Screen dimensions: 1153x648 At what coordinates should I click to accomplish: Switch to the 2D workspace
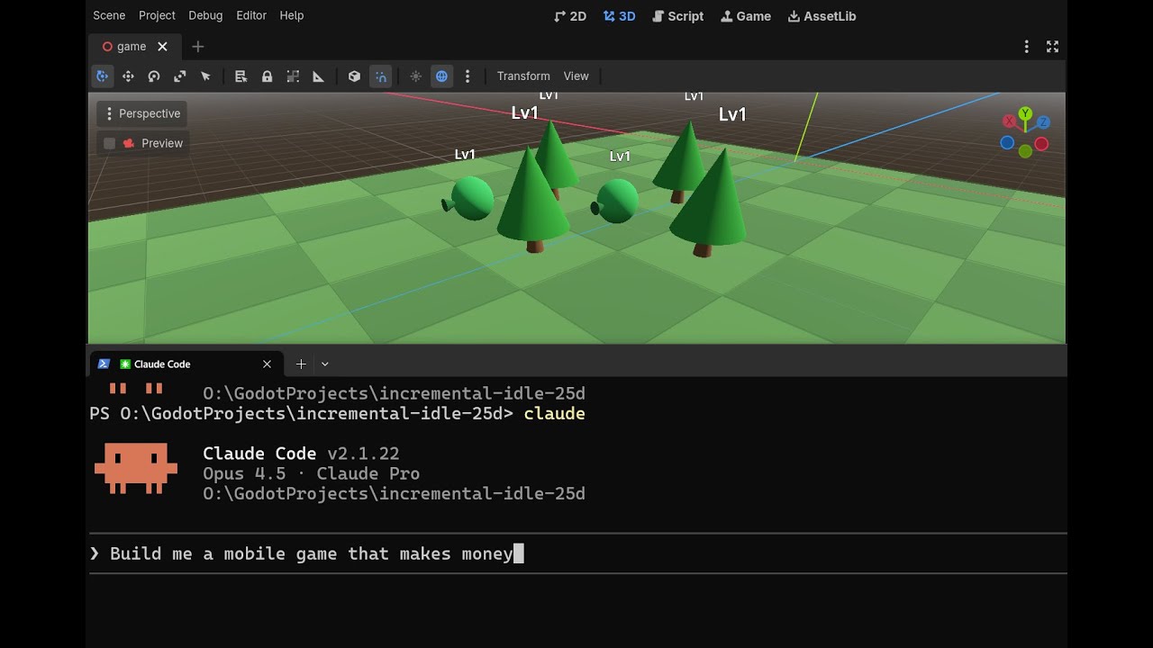click(x=570, y=16)
